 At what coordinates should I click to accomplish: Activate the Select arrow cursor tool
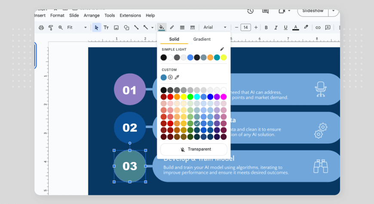coord(96,27)
